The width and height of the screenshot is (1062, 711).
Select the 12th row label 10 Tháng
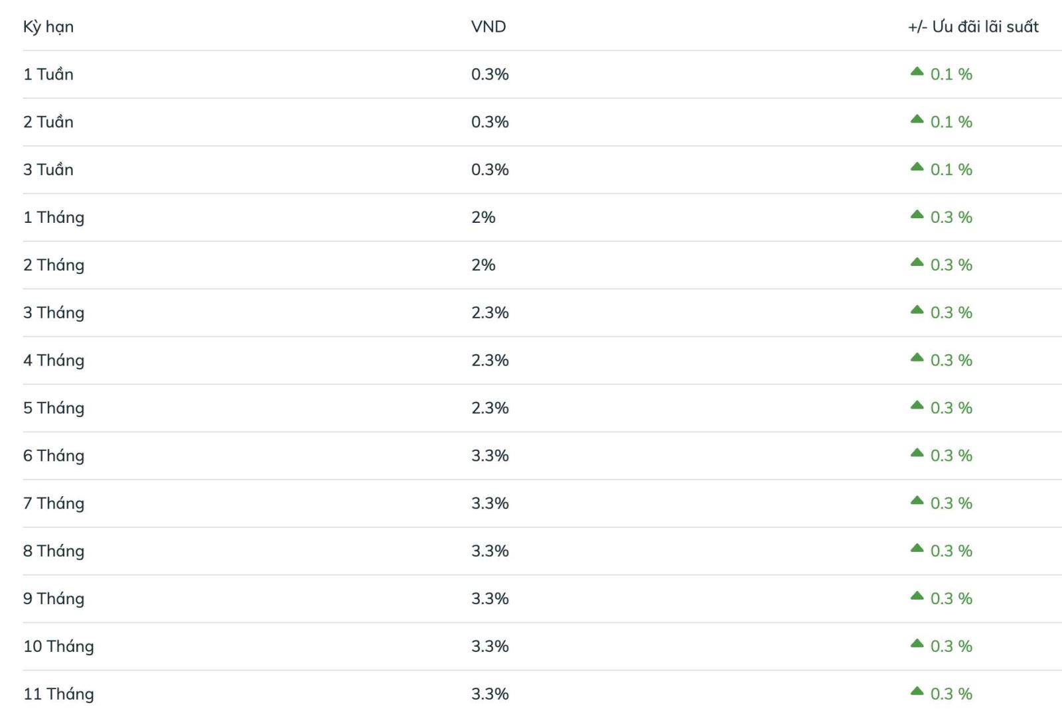58,647
